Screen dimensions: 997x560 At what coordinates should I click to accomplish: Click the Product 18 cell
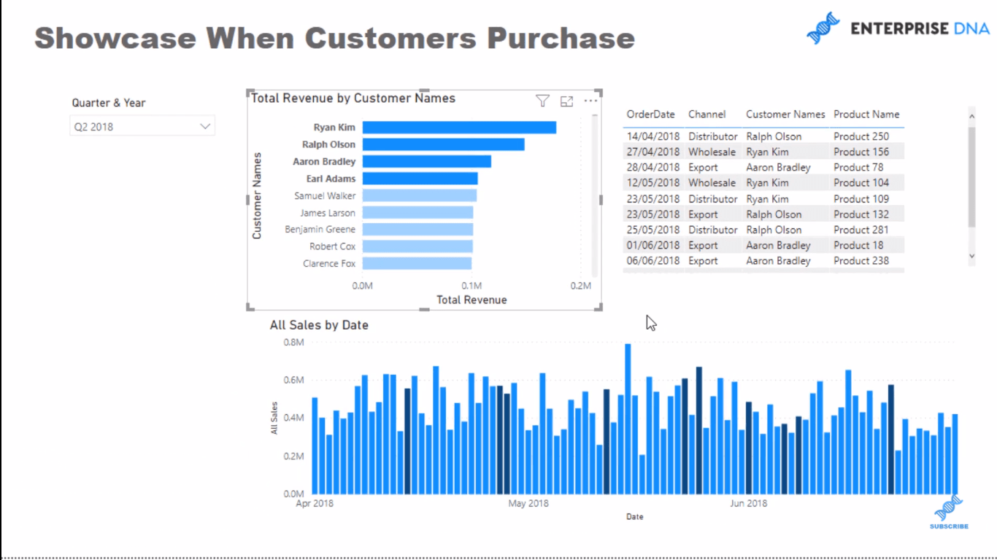(858, 245)
